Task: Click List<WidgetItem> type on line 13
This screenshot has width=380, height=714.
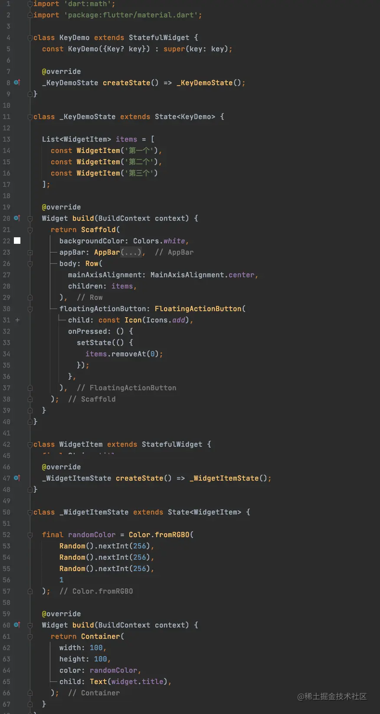Action: point(76,139)
